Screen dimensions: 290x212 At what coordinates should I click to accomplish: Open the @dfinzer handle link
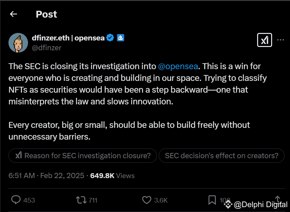click(46, 48)
